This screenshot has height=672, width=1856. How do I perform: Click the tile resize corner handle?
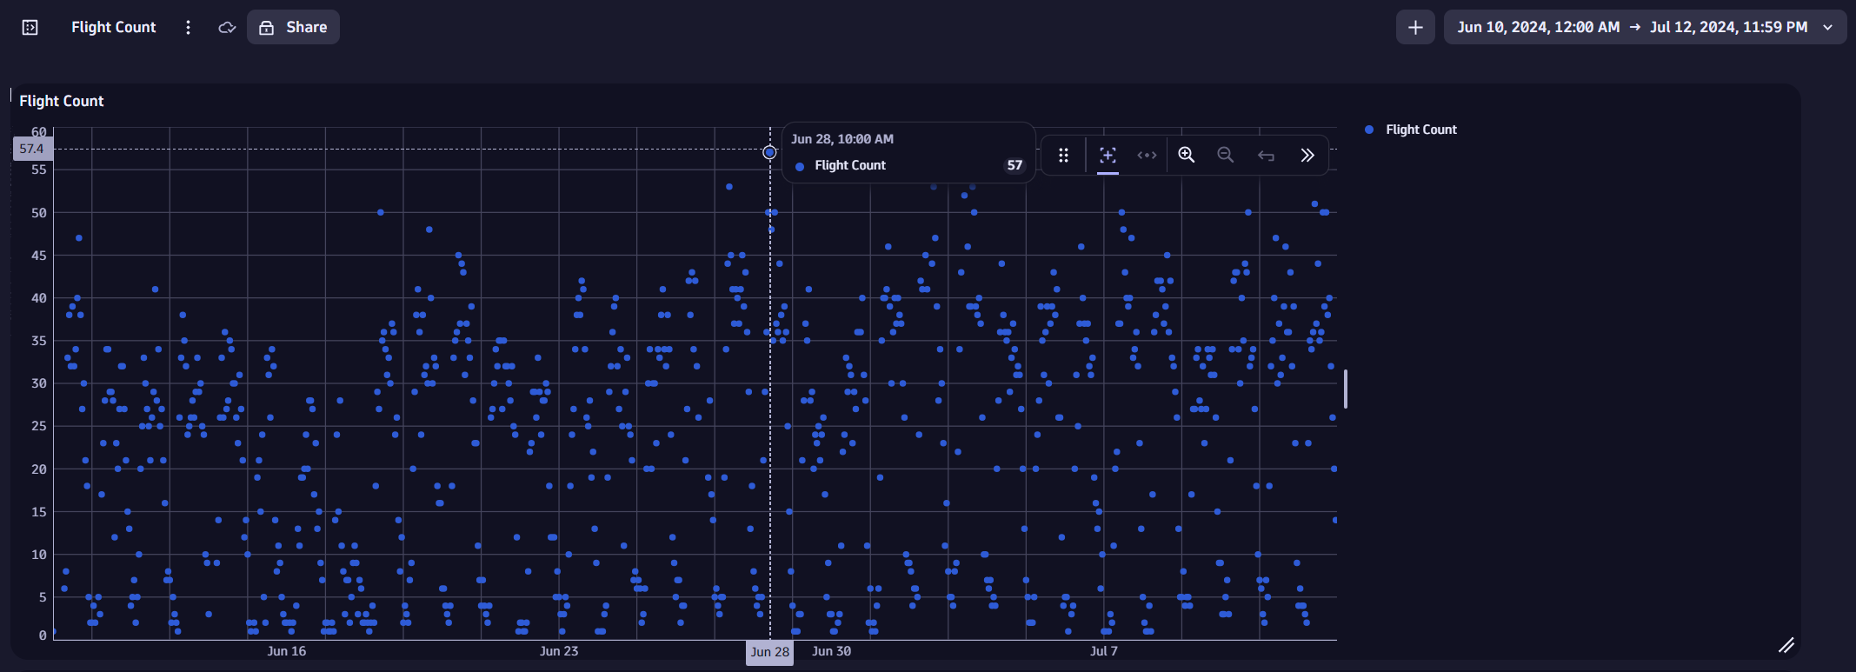click(x=1786, y=645)
